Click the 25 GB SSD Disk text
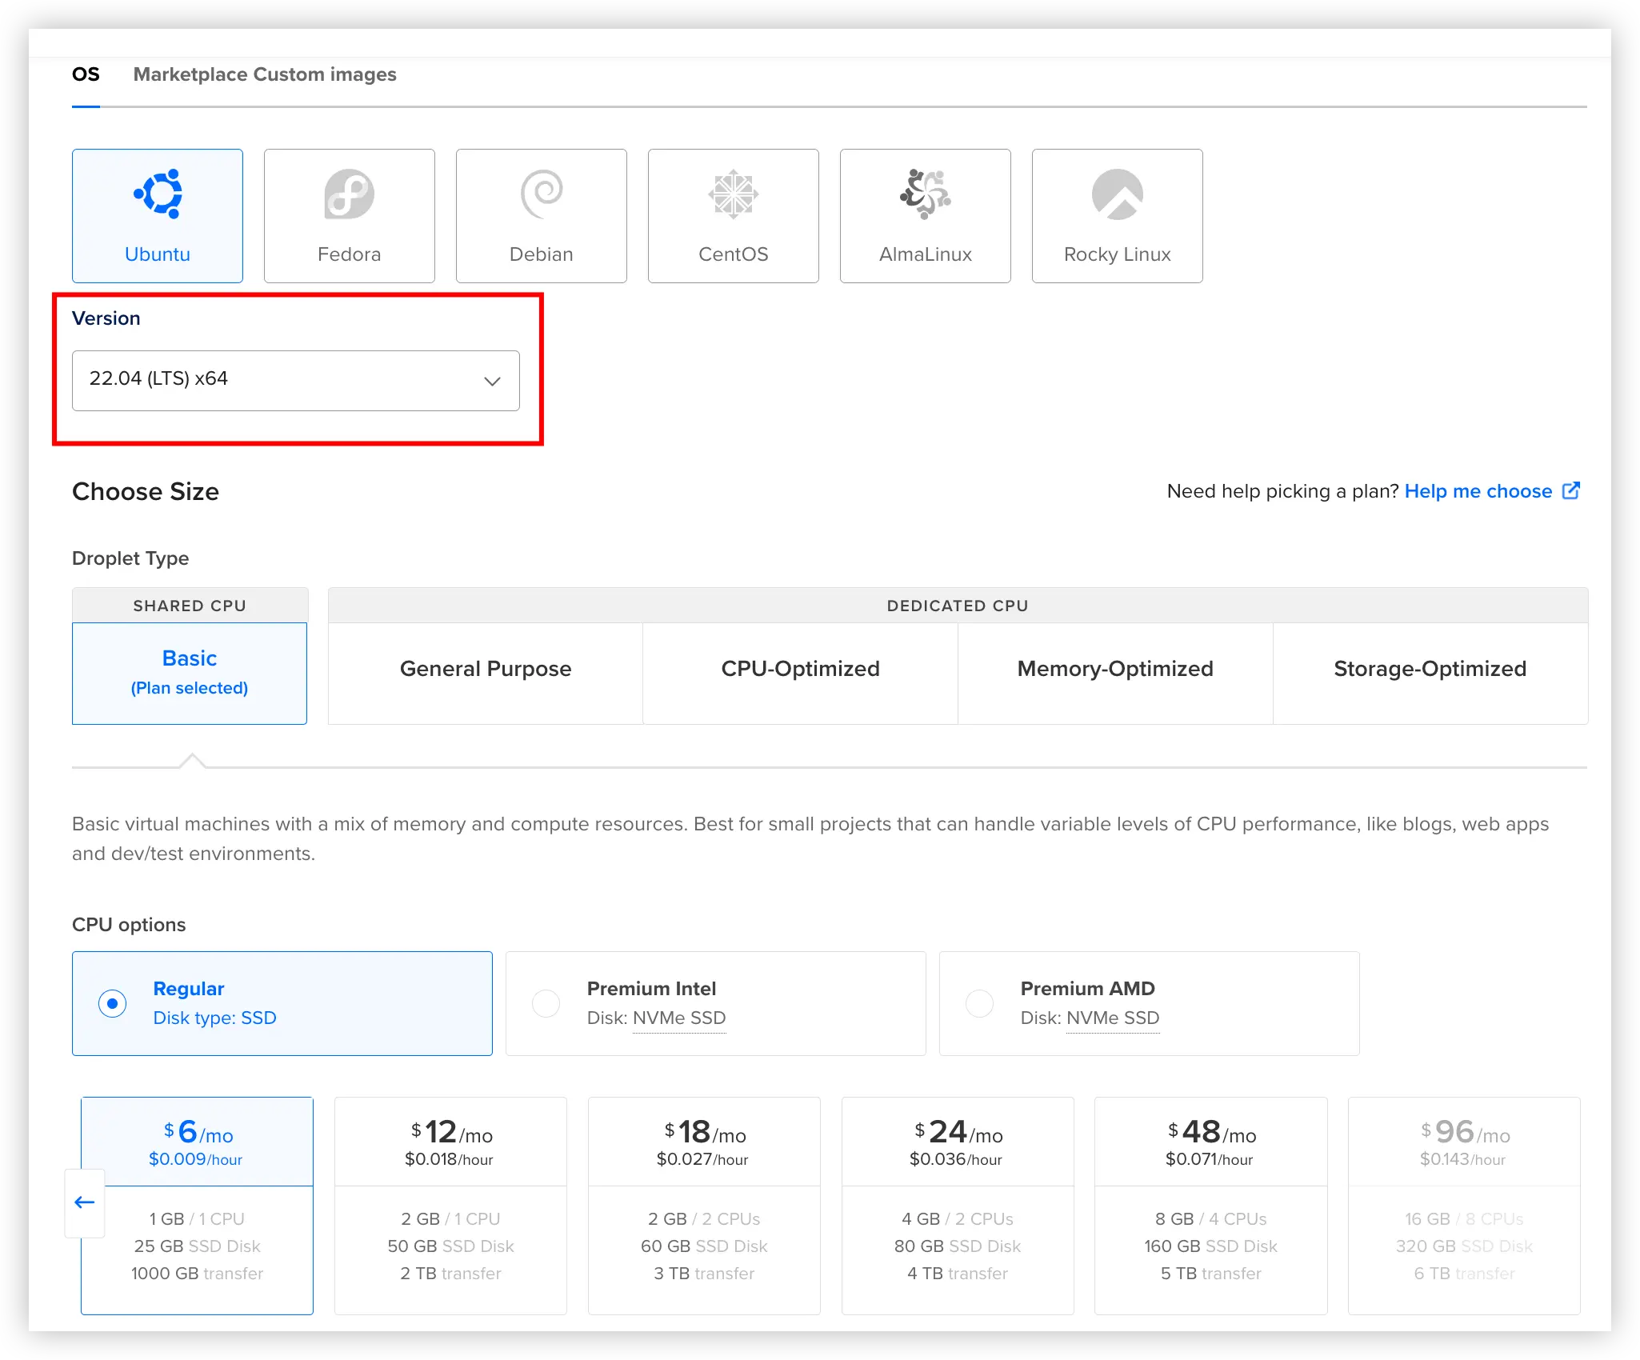 [197, 1246]
